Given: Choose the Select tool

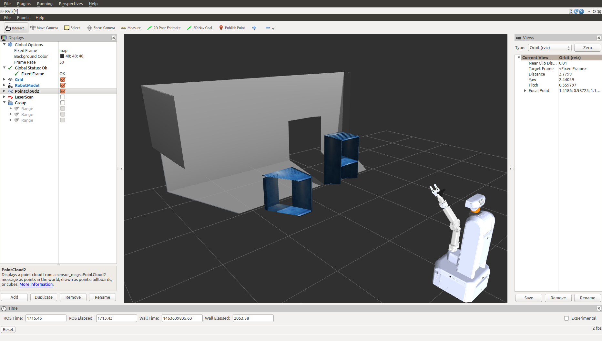Looking at the screenshot, I should 72,28.
